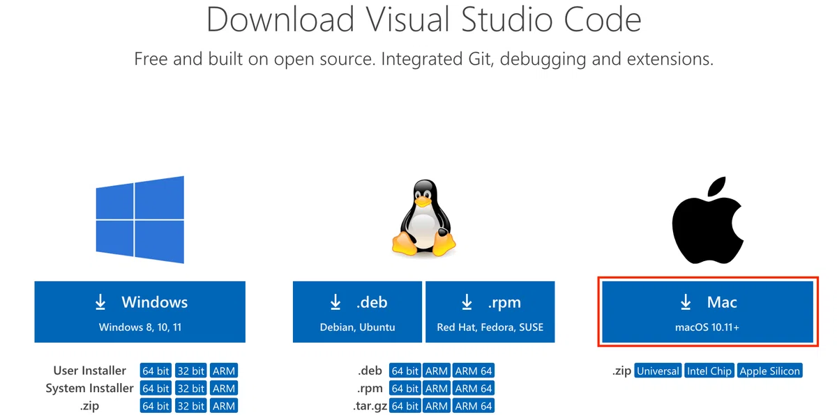Click the Windows logo icon
Viewport: 837px width, 415px height.
click(x=140, y=219)
